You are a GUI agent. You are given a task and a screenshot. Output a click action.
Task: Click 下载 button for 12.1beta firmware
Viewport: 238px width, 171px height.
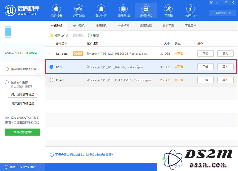pyautogui.click(x=205, y=54)
